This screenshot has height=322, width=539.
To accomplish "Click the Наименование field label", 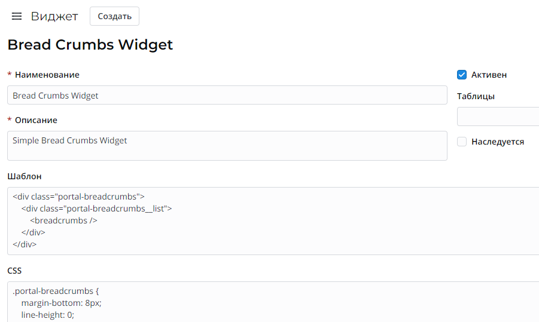I will click(47, 75).
